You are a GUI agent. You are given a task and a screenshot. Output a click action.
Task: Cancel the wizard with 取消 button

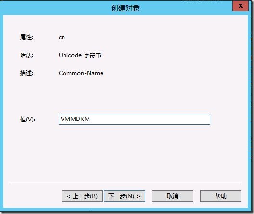pyautogui.click(x=173, y=196)
